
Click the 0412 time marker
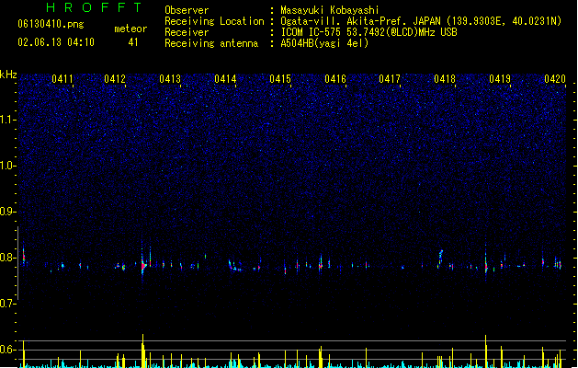pyautogui.click(x=115, y=79)
